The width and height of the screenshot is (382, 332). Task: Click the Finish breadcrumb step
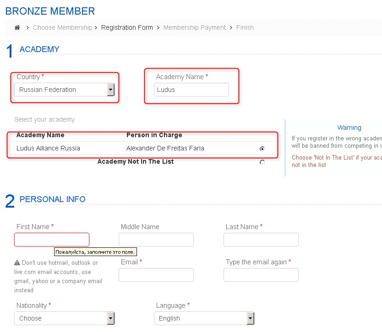pos(245,27)
